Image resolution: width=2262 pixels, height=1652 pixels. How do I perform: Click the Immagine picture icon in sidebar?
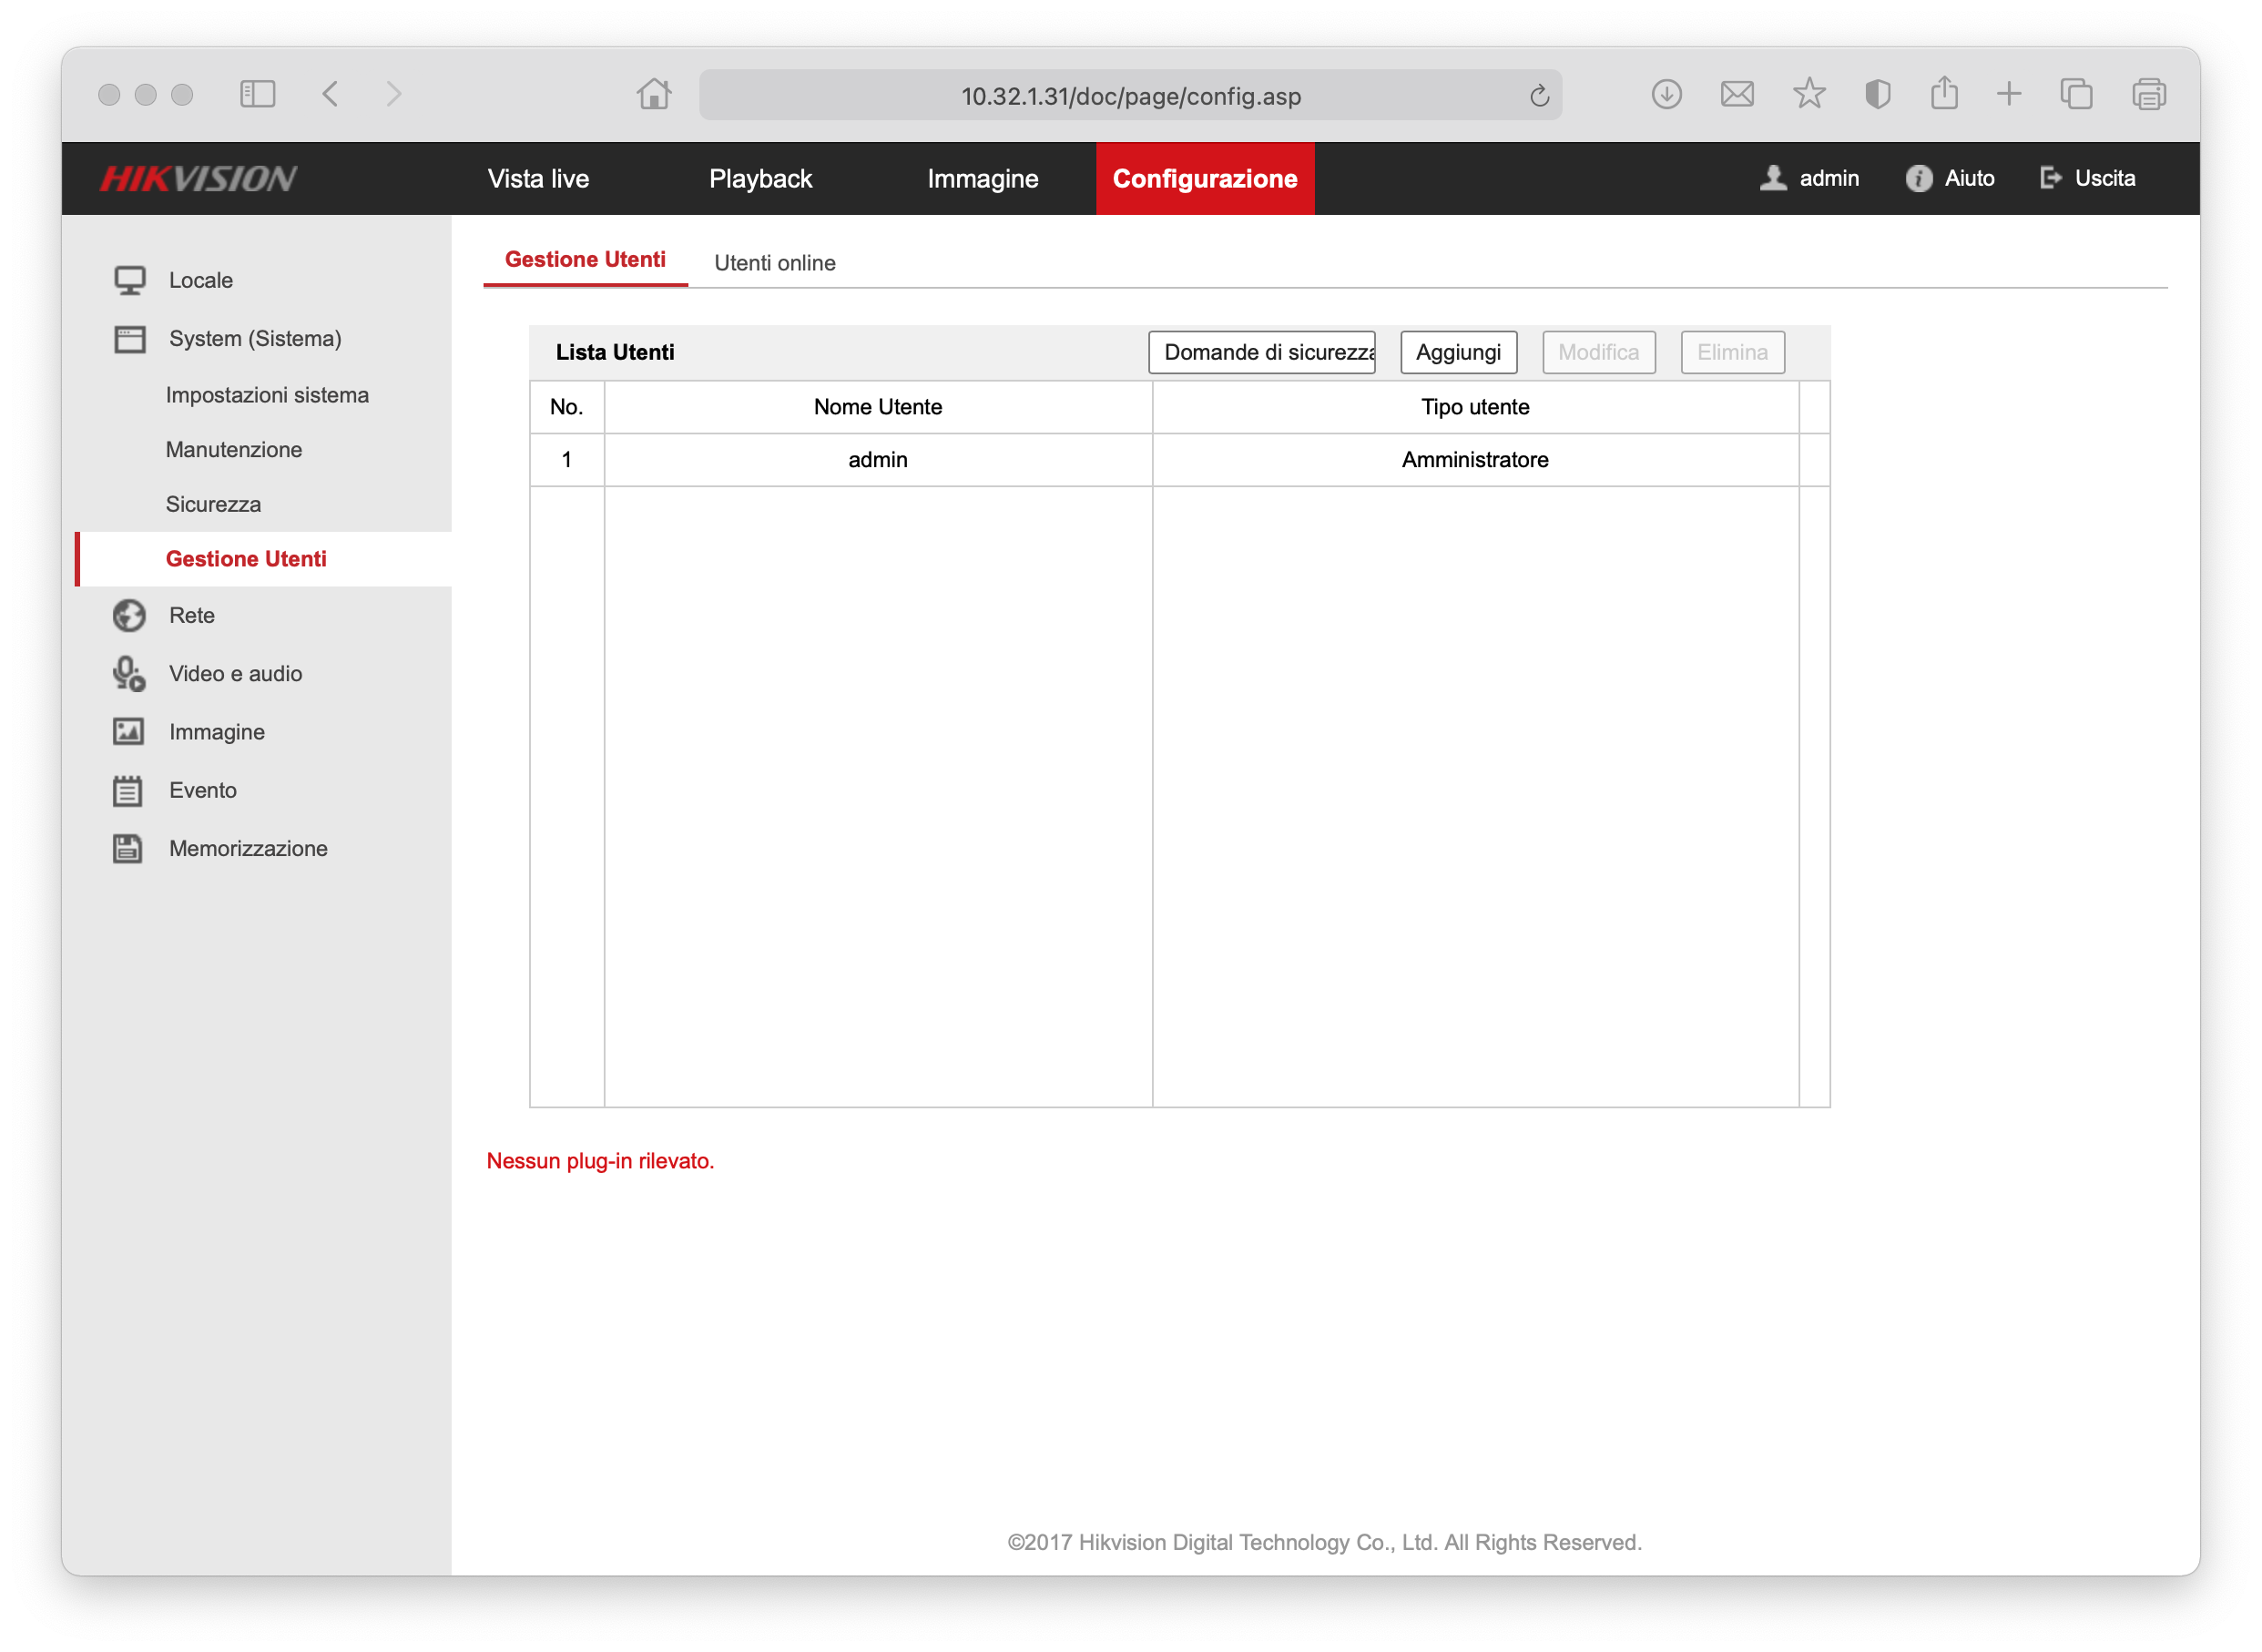pos(129,731)
